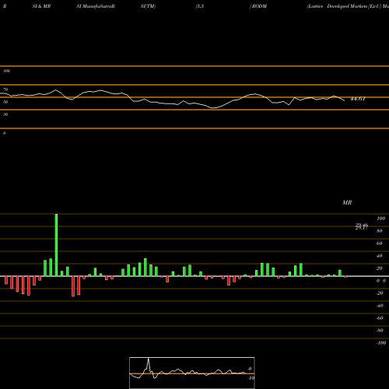Click the RSI axis label 50
This screenshot has height=389, width=389.
pyautogui.click(x=5, y=102)
